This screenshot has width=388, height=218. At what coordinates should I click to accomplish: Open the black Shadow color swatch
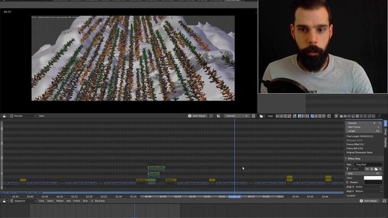[x=373, y=182]
